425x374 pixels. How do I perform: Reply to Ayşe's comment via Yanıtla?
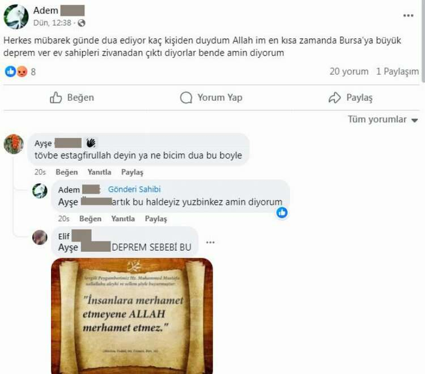point(100,172)
